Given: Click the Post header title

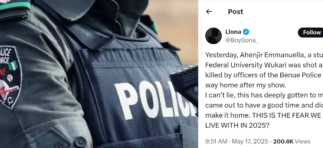Looking at the screenshot, I should 235,12.
